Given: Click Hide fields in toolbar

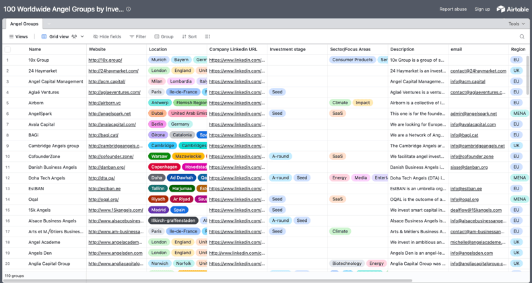Looking at the screenshot, I should pos(107,37).
